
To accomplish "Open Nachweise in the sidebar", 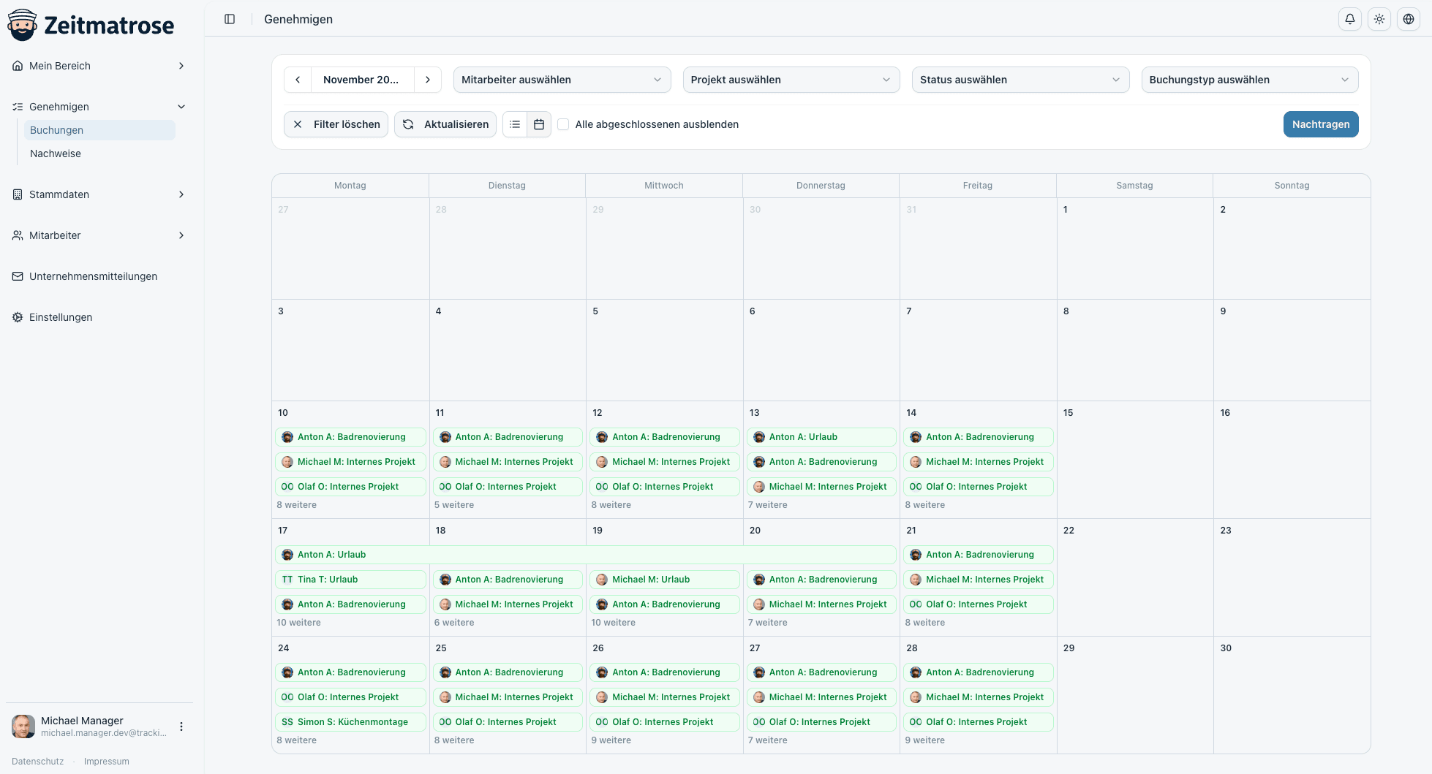I will click(56, 153).
